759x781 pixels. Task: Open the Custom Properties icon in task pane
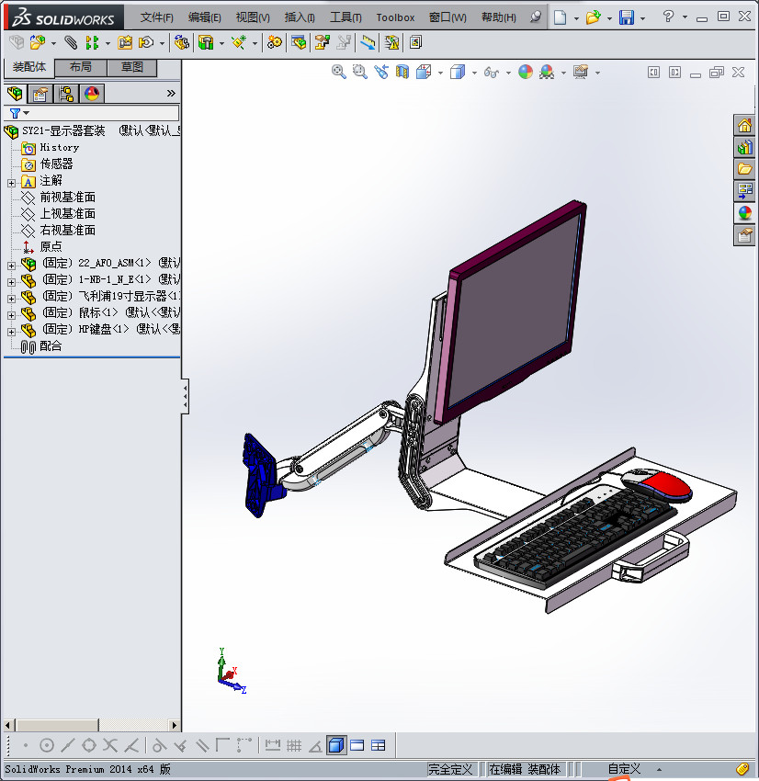pos(744,235)
